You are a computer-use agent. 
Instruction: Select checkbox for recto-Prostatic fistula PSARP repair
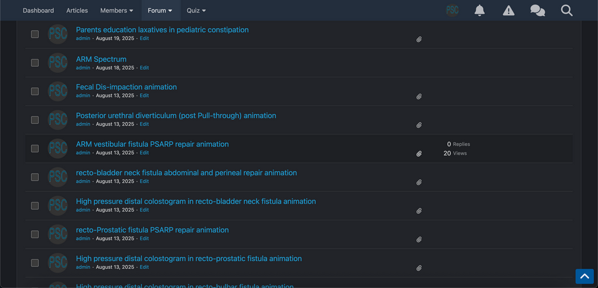pyautogui.click(x=35, y=234)
